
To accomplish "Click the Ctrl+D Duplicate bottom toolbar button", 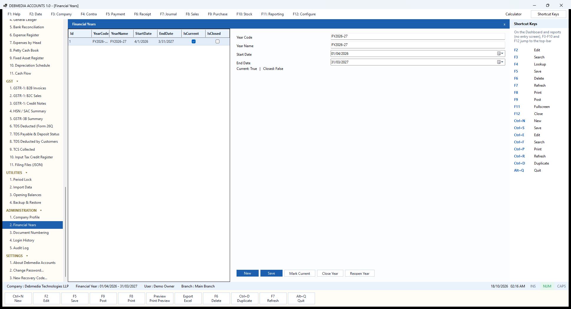I will tap(245, 298).
